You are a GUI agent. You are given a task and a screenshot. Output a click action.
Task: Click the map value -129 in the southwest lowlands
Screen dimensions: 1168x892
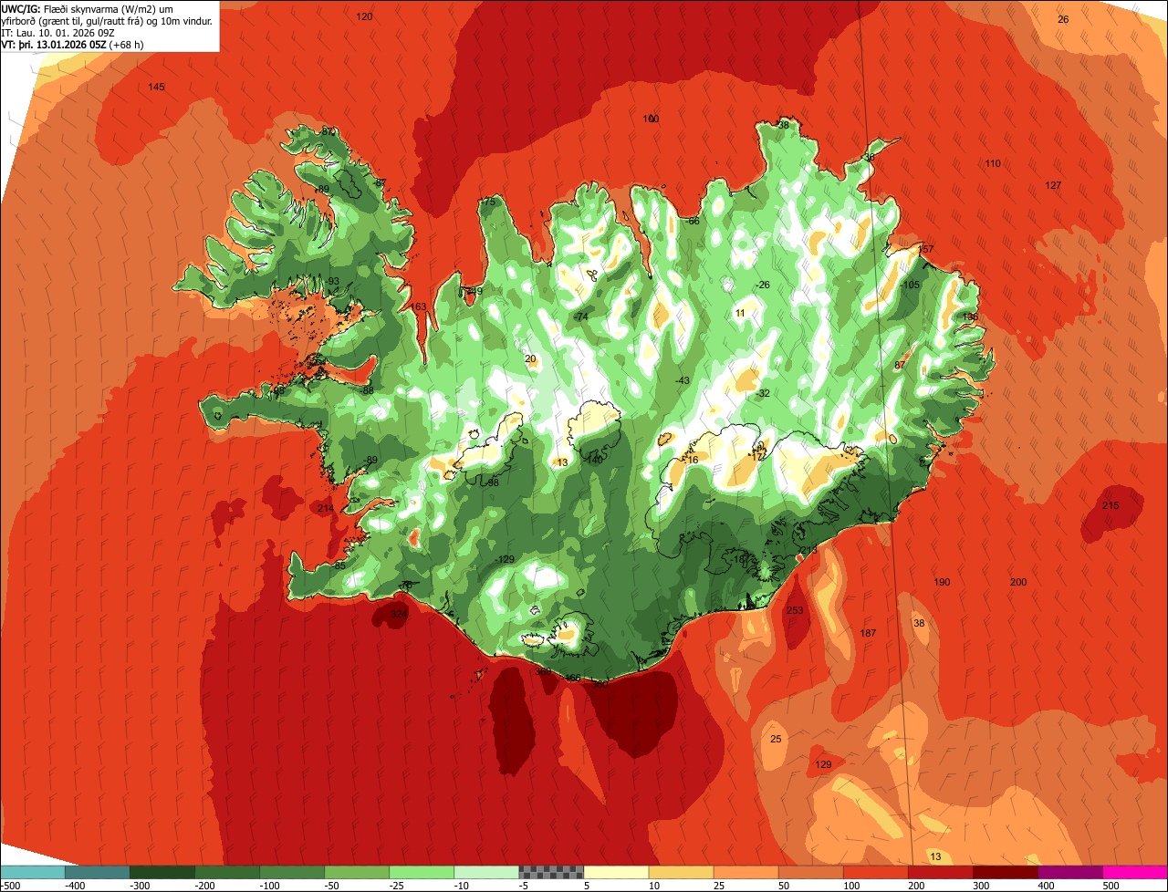(505, 559)
